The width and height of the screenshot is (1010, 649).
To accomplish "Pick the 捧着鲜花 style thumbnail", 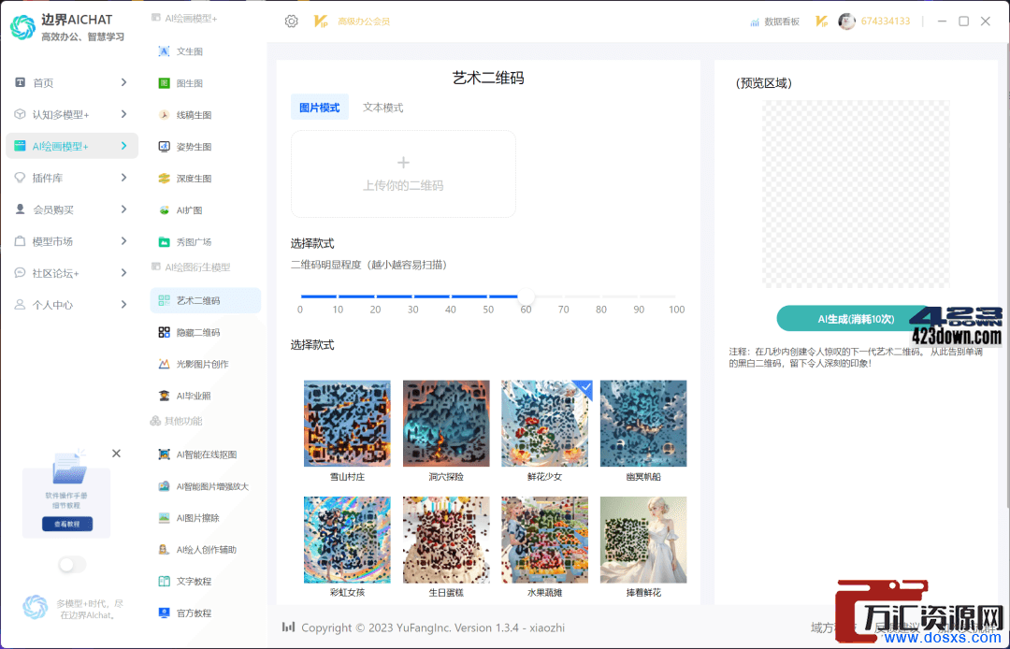I will point(643,540).
